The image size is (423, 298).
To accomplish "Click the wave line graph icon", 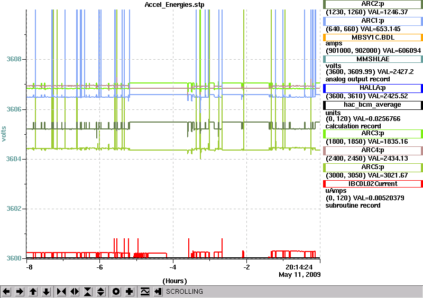I will (x=145, y=292).
